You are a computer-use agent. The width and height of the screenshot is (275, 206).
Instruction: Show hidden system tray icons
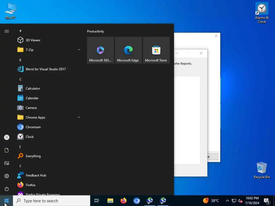tap(227, 201)
